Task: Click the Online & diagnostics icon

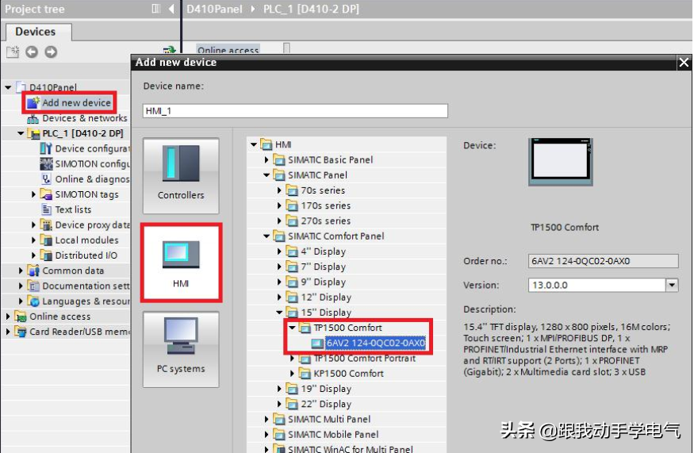Action: (x=47, y=179)
